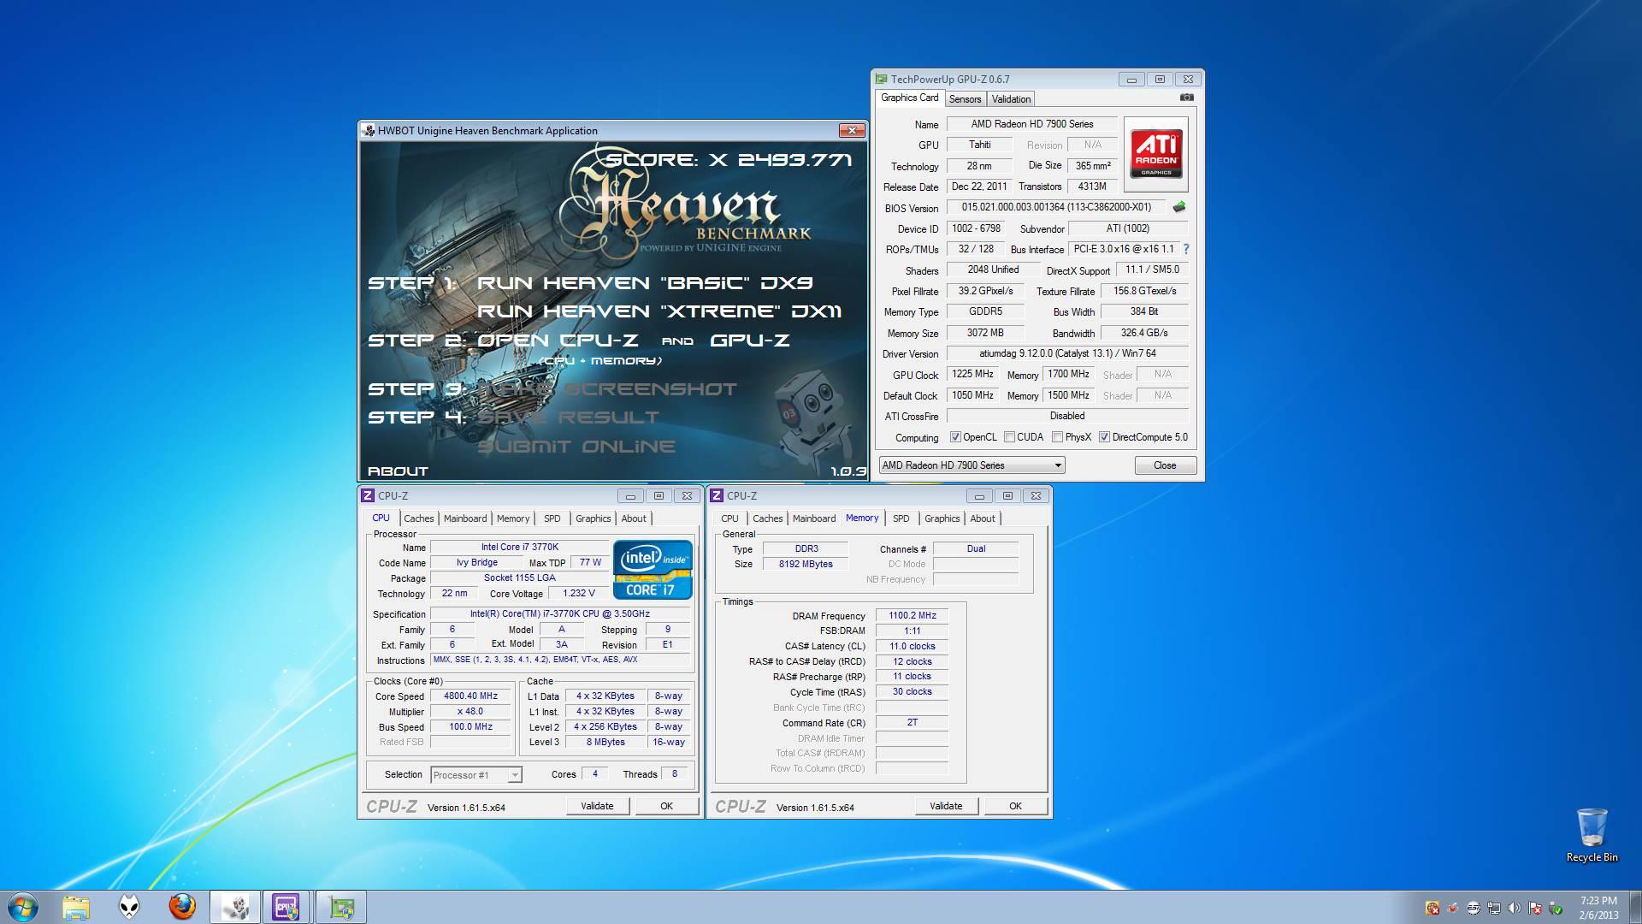The image size is (1642, 924).
Task: Click the ATI Radeon logo in GPU-Z
Action: (x=1156, y=154)
